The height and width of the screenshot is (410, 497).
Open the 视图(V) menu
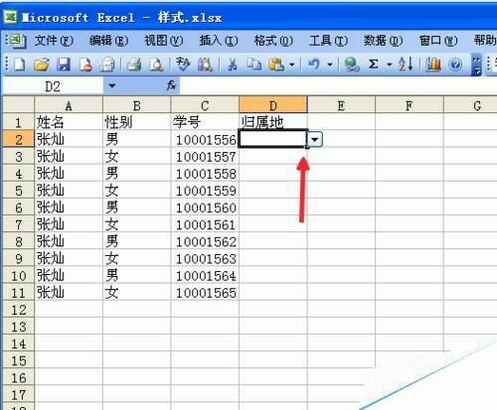164,41
